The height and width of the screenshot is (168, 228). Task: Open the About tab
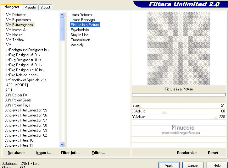(46, 8)
